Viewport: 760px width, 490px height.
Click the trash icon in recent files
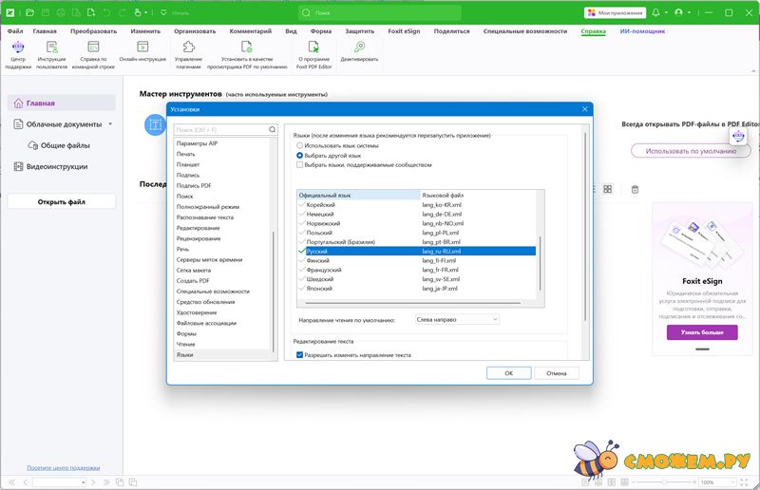(635, 189)
